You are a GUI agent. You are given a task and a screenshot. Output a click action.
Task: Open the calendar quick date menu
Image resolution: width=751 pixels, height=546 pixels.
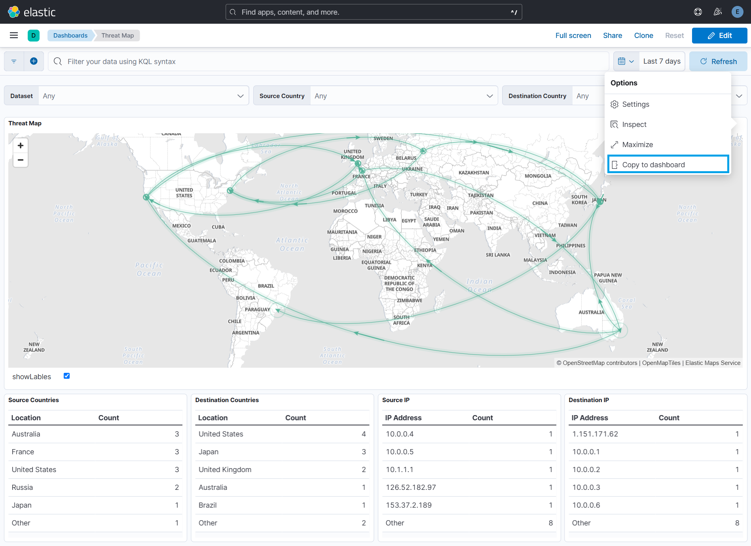coord(626,61)
